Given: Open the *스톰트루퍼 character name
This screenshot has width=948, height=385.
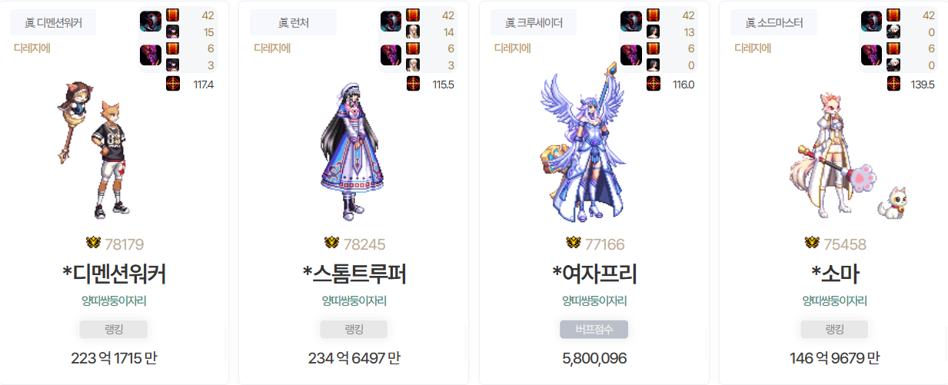Looking at the screenshot, I should (x=354, y=274).
